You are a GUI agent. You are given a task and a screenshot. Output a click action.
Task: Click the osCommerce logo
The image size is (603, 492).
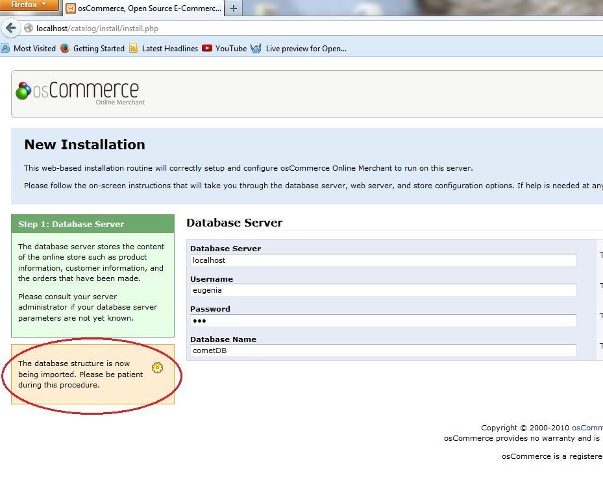(x=80, y=93)
